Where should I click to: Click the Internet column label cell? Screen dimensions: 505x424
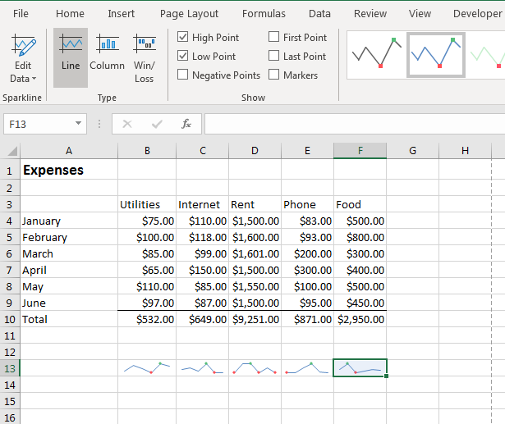(202, 204)
